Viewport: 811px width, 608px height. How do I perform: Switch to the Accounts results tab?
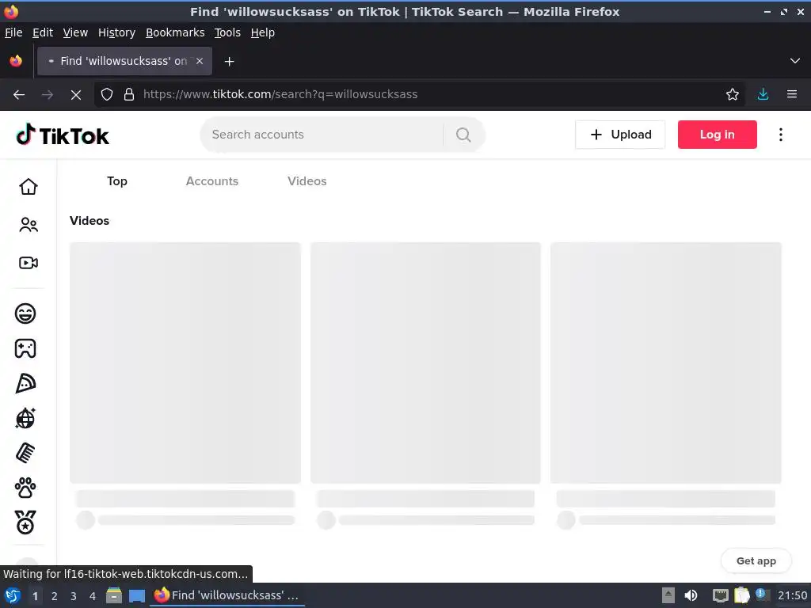212,181
